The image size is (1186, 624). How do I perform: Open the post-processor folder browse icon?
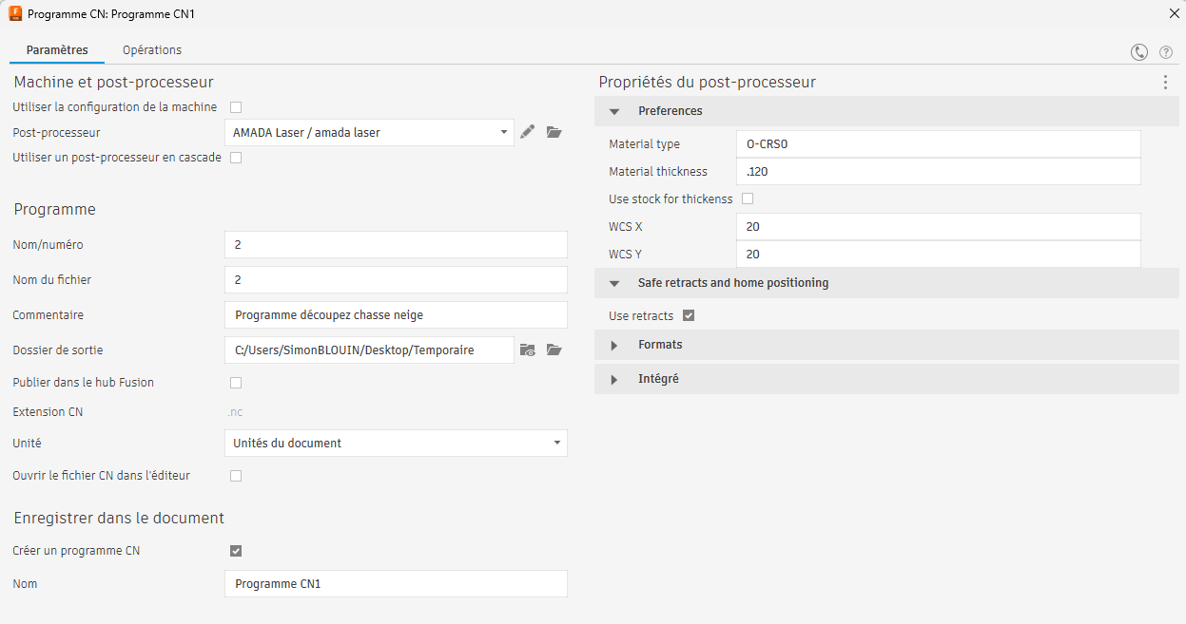tap(554, 132)
